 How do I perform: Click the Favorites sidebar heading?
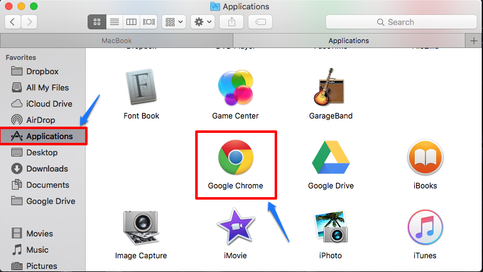point(21,57)
